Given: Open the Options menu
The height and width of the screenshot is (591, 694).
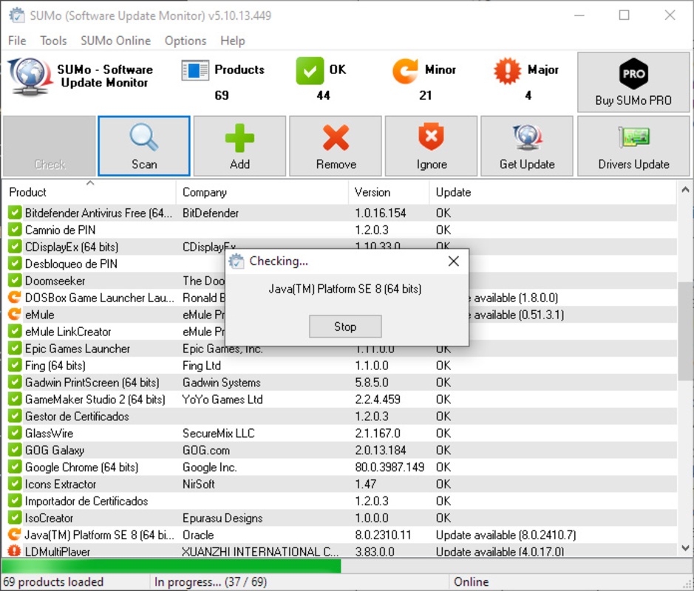Looking at the screenshot, I should point(186,41).
